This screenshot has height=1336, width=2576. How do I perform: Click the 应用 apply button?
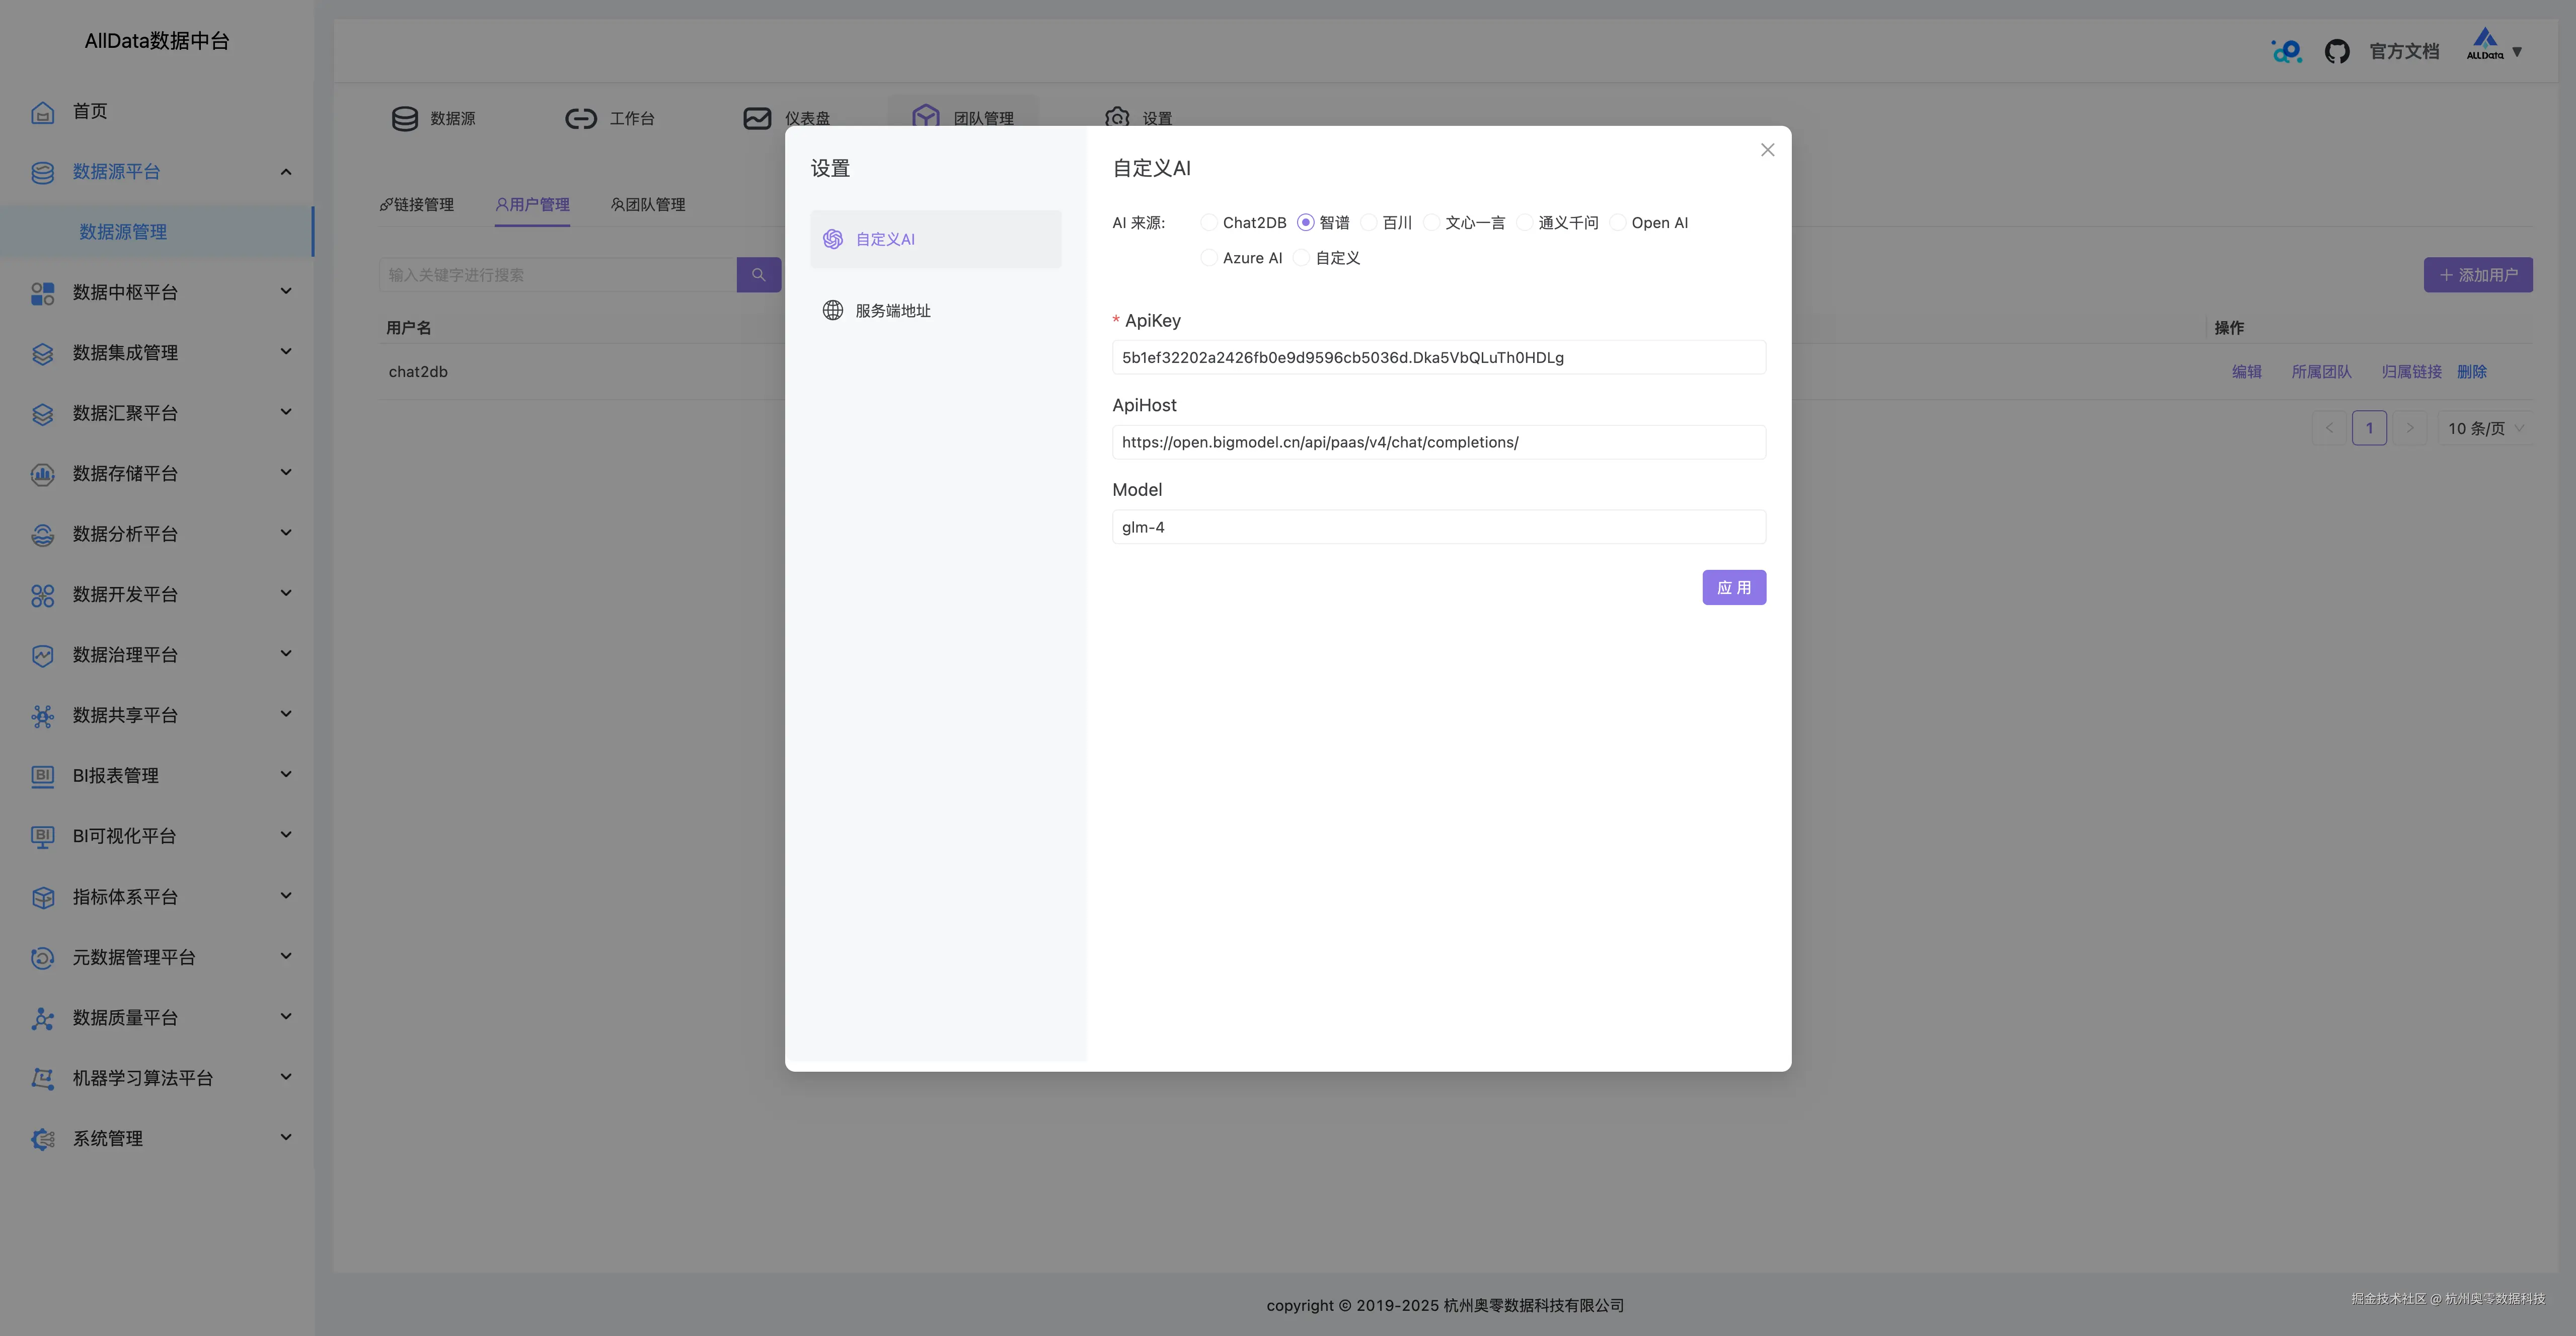click(x=1733, y=587)
